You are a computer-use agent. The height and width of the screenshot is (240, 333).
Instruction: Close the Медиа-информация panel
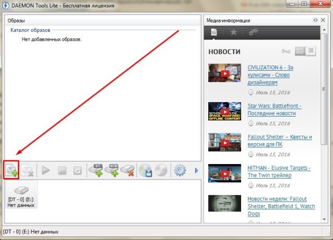pyautogui.click(x=323, y=20)
